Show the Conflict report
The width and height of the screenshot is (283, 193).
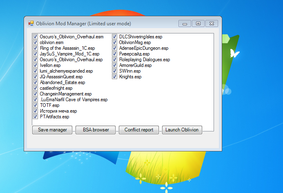point(139,130)
